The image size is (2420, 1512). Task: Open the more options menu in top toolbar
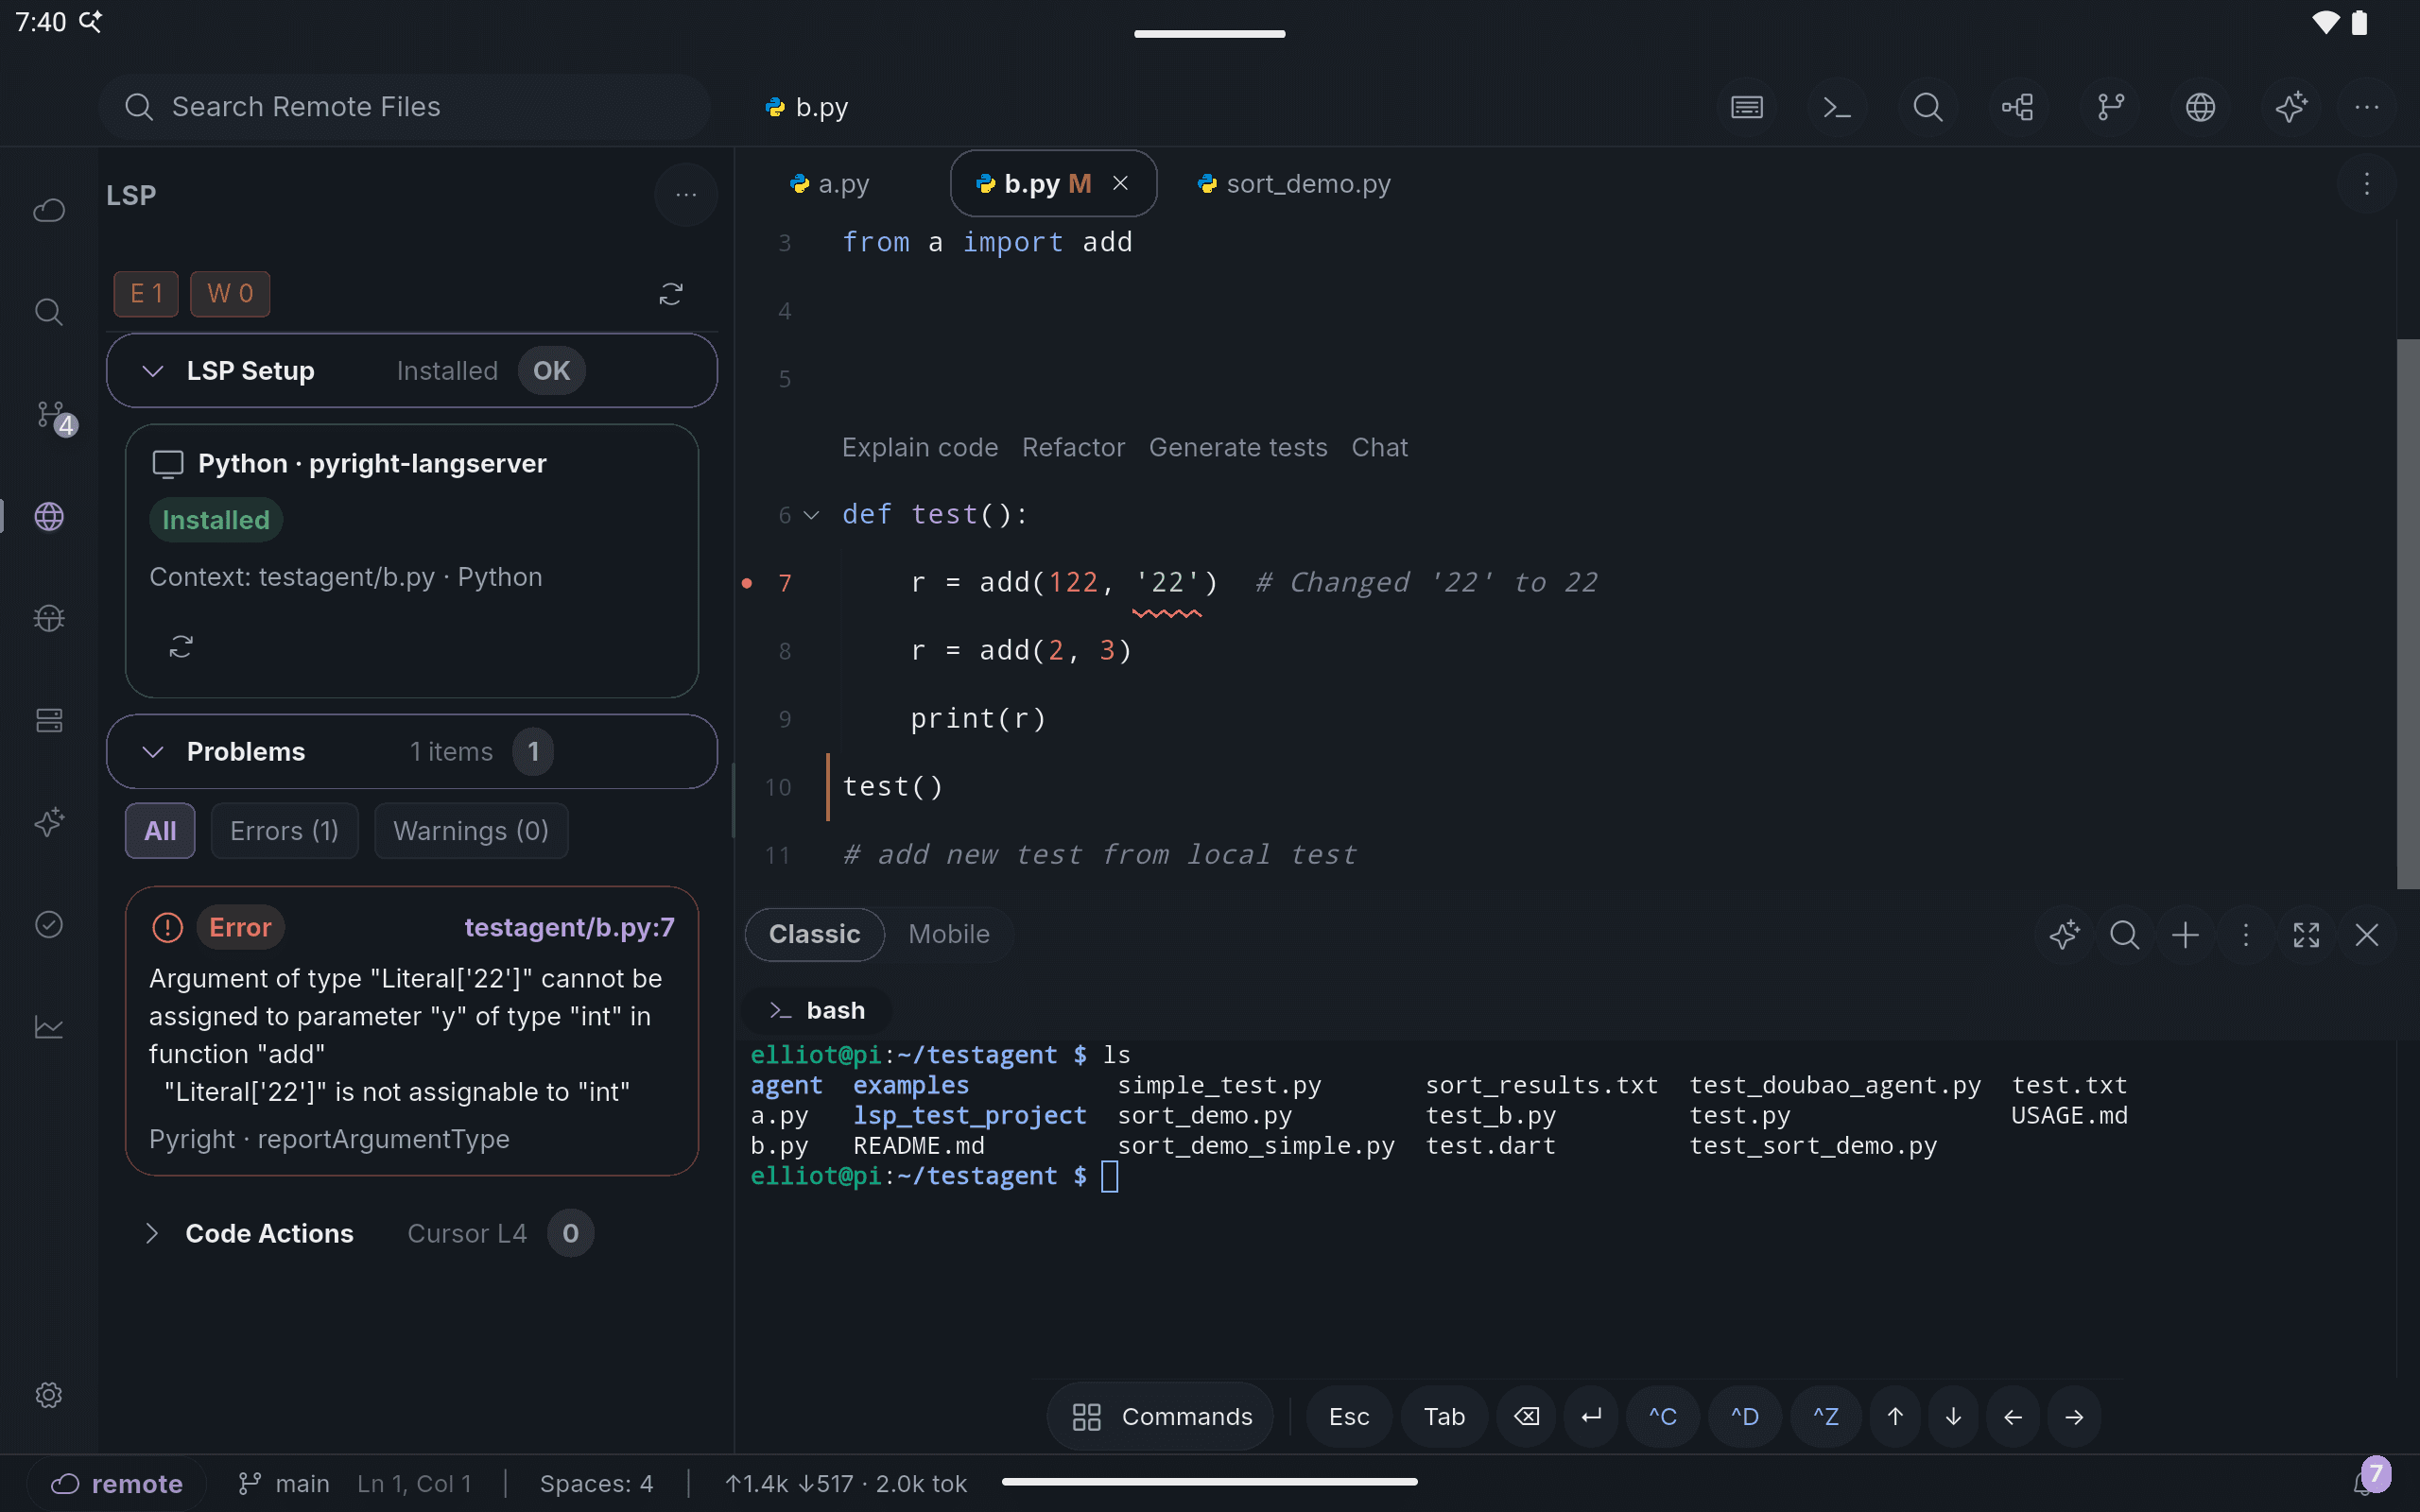click(2367, 107)
